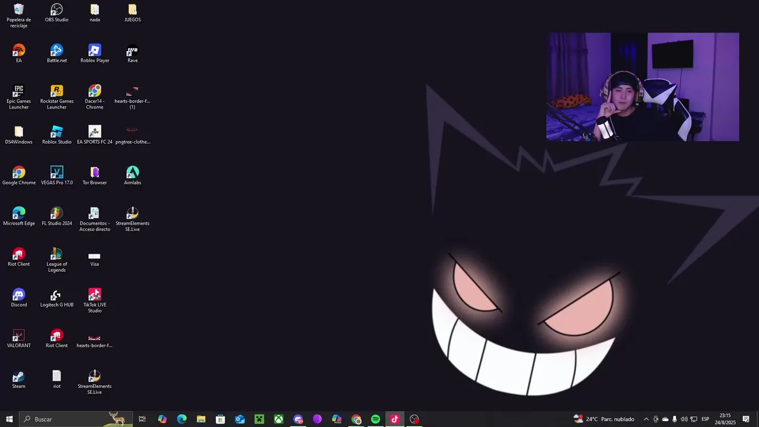Open the Xbox app from taskbar

(x=278, y=419)
